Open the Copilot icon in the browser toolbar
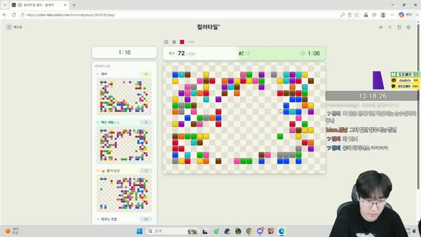This screenshot has width=421, height=237. (x=401, y=14)
